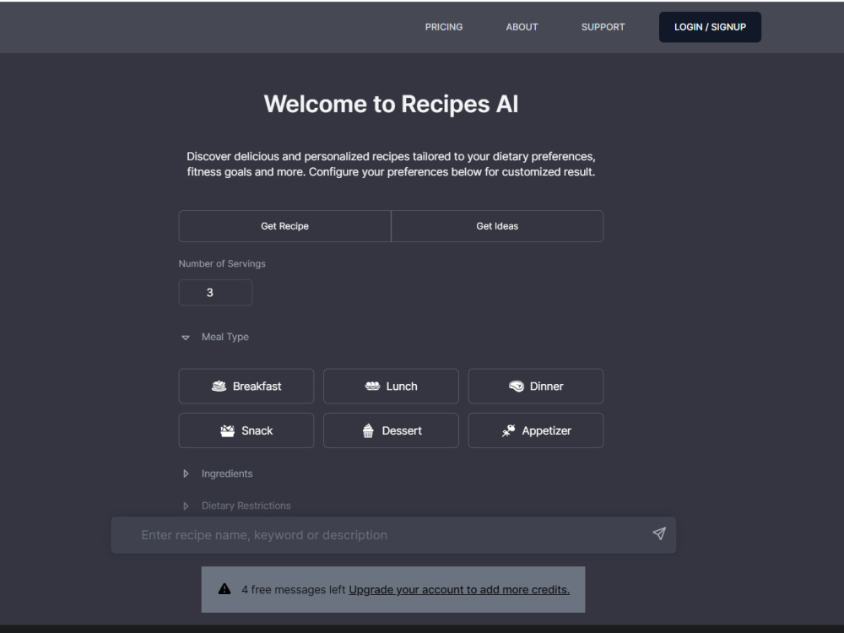Open the Pricing page

[x=444, y=27]
